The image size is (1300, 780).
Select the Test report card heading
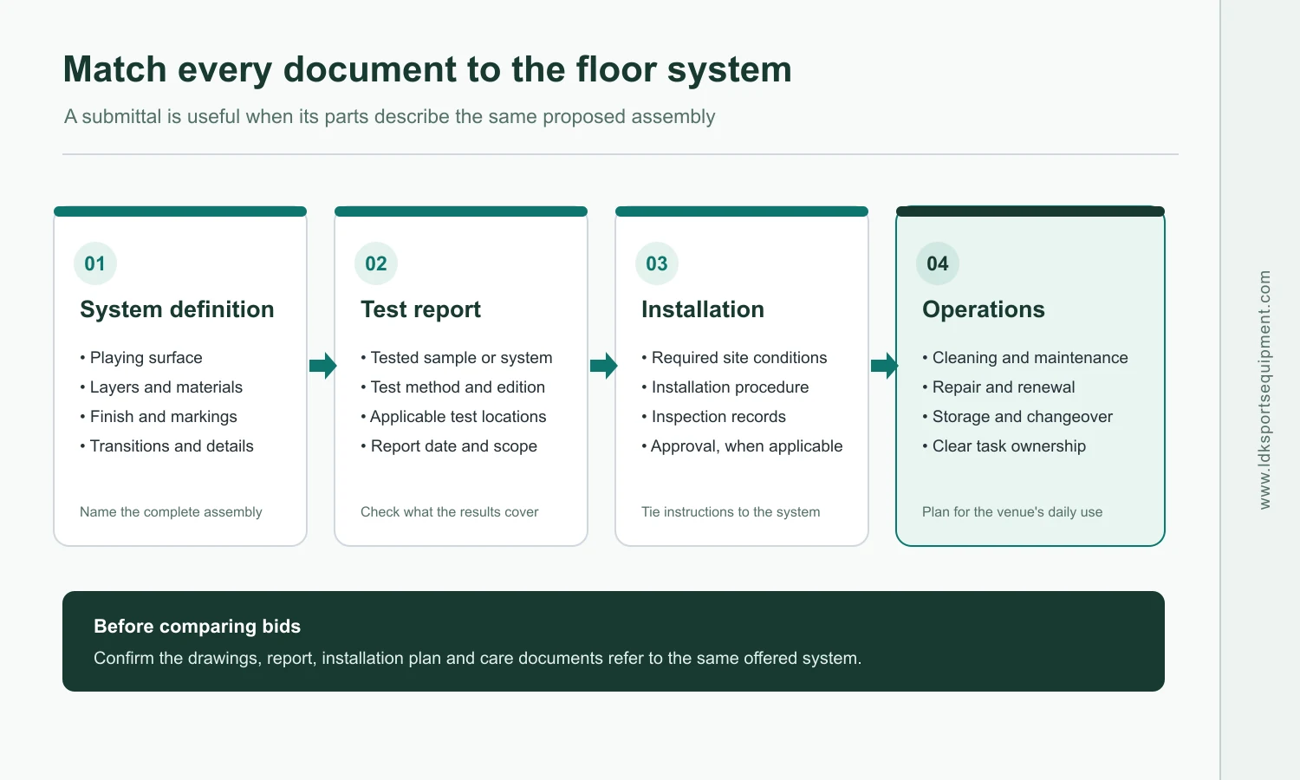pos(420,309)
